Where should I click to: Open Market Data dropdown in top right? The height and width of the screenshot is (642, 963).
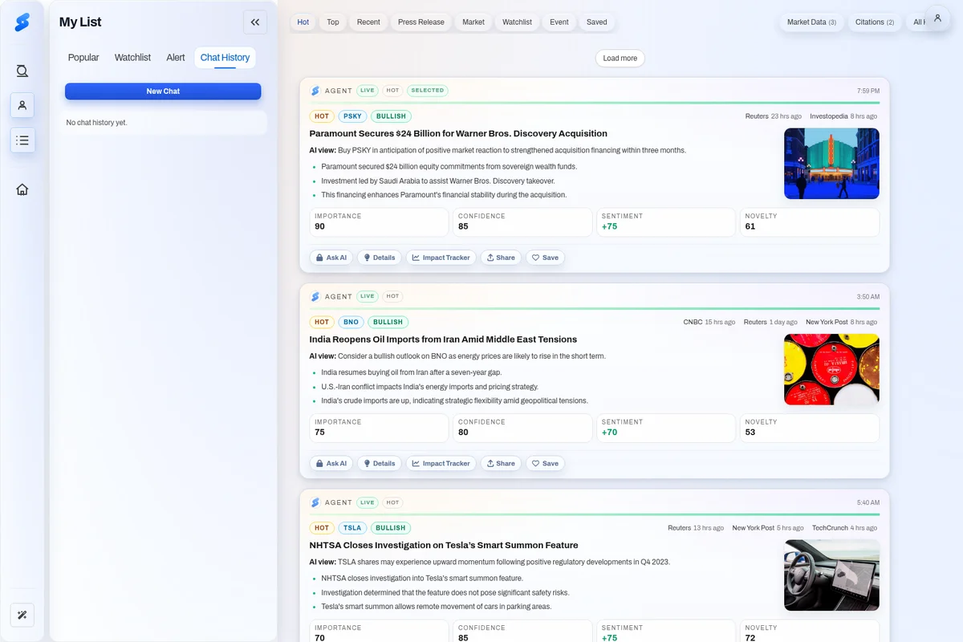click(x=811, y=22)
